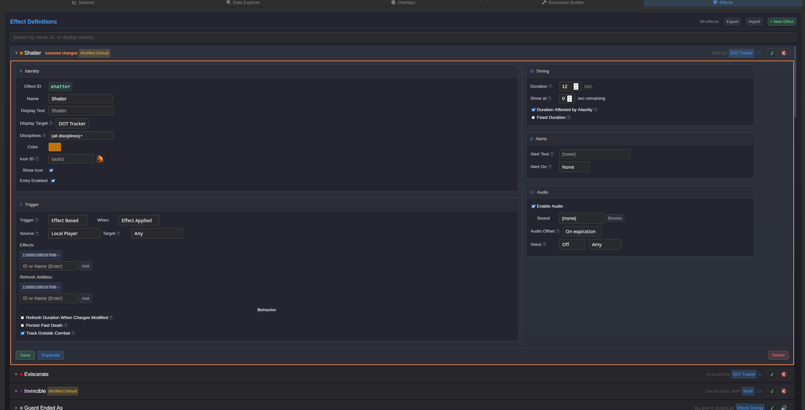Open the icon picker next to the Icon ID field
This screenshot has width=805, height=410.
[x=100, y=159]
